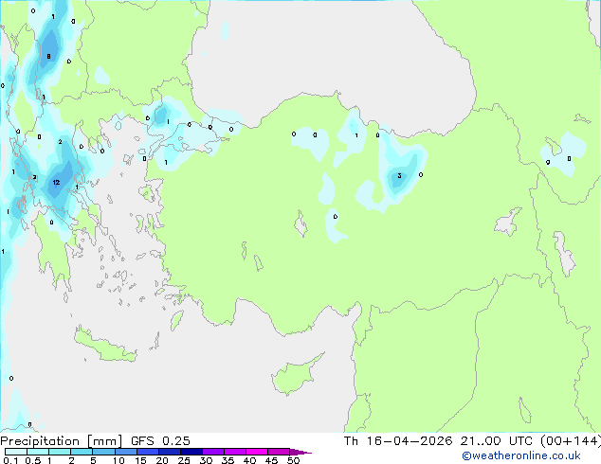Image resolution: width=601 pixels, height=464 pixels.
Task: Click the '30' legend scale label
Action: click(206, 460)
